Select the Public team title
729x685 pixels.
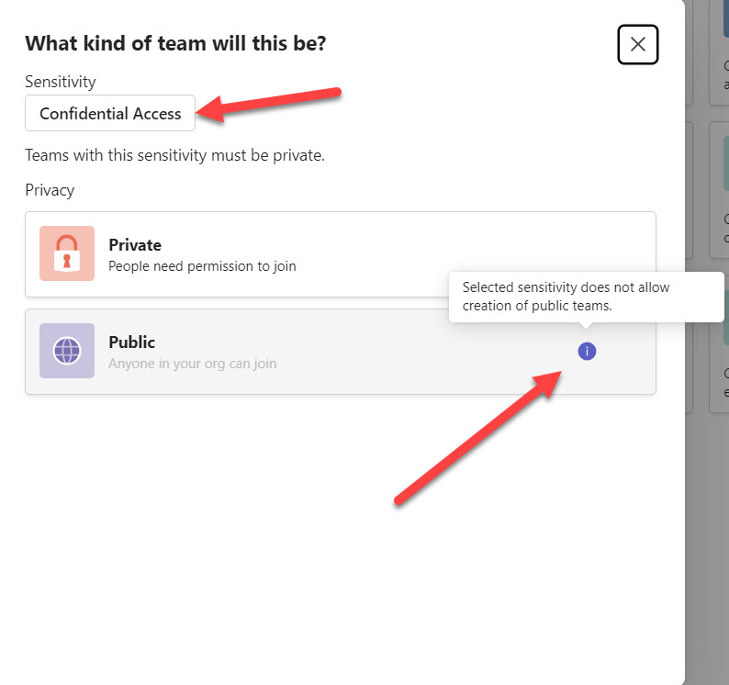point(132,342)
